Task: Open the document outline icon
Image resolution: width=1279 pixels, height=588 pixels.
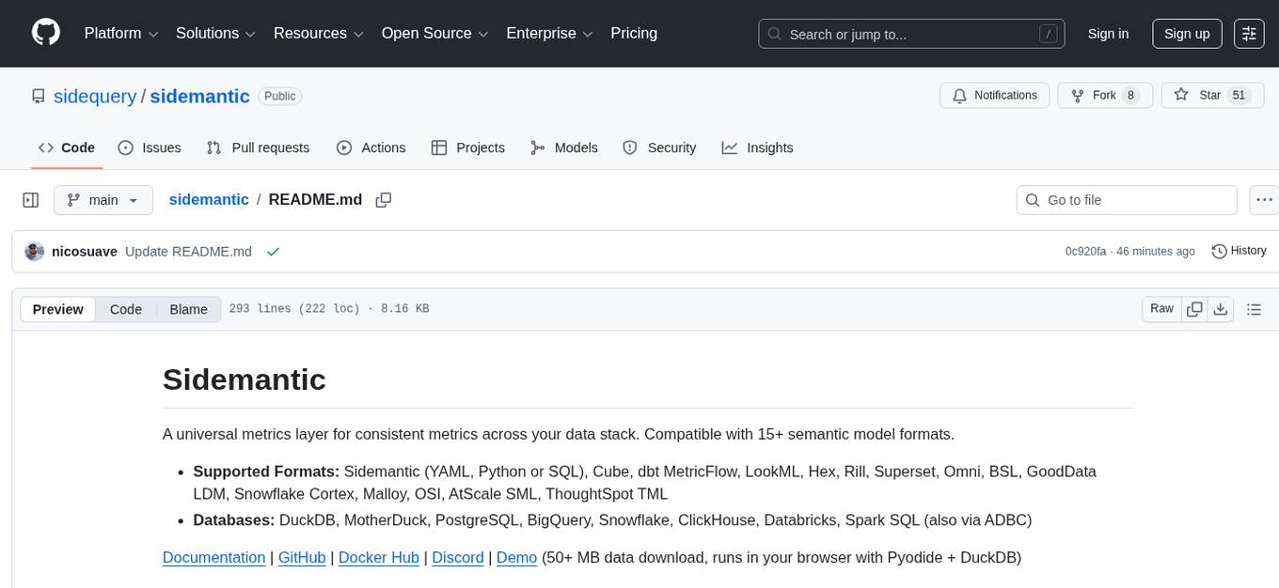Action: (1253, 309)
